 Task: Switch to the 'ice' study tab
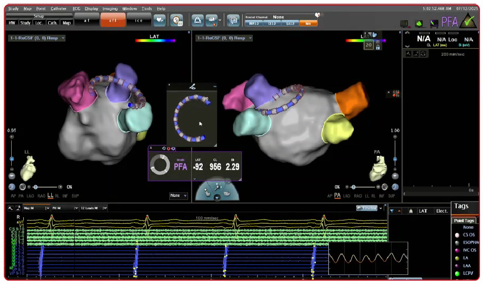tap(139, 20)
